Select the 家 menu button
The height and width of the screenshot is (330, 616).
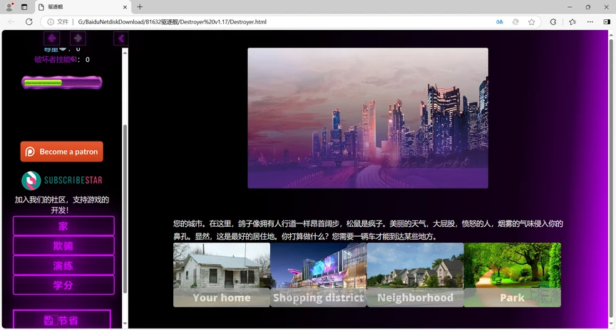pos(63,226)
